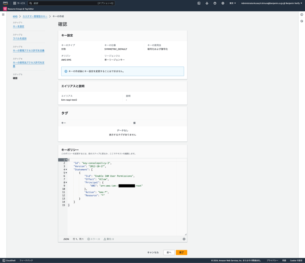Image resolution: width=305 pixels, height=263 pixels.
Task: Open 用語 link in footer
Action: click(x=284, y=261)
